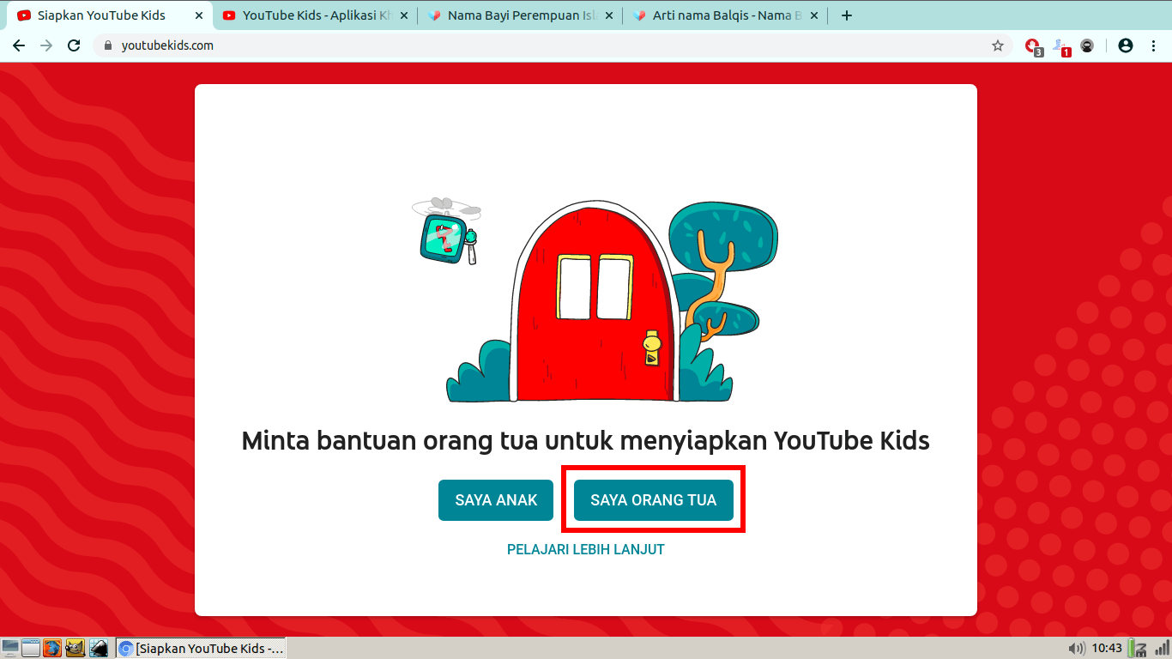Reload the page with the refresh icon
The width and height of the screenshot is (1172, 659).
[74, 45]
